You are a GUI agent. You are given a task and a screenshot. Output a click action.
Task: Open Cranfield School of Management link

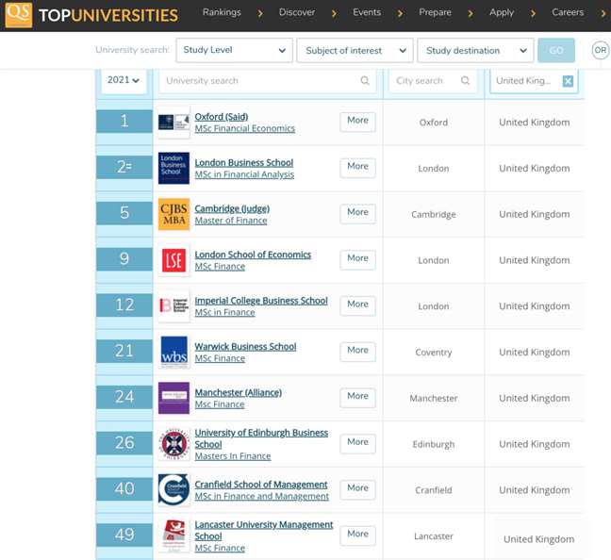point(261,485)
